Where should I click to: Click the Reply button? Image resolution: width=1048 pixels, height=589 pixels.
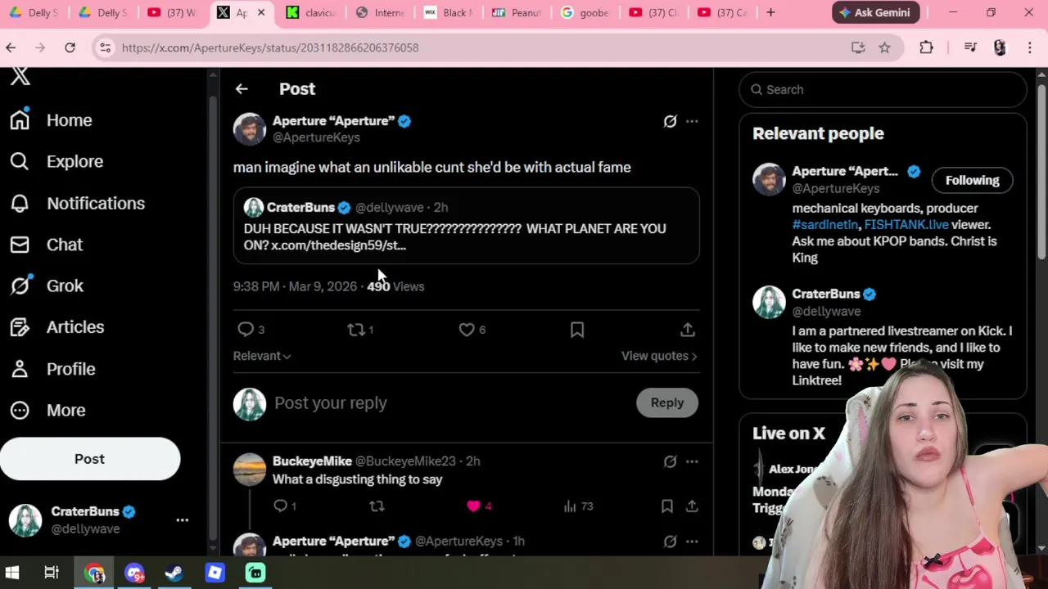point(667,402)
